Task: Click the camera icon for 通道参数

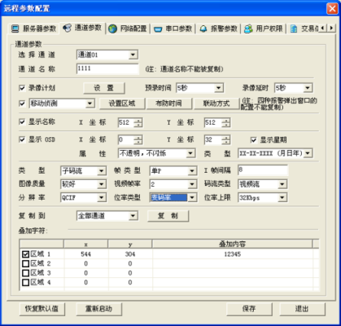Action: 67,28
